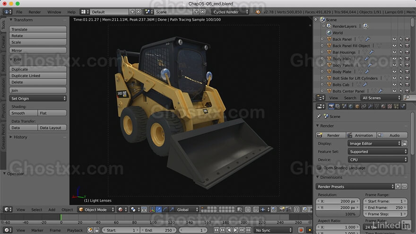Open the Feature Set Supported dropdown
Screen dimensions: 416x234
378,151
